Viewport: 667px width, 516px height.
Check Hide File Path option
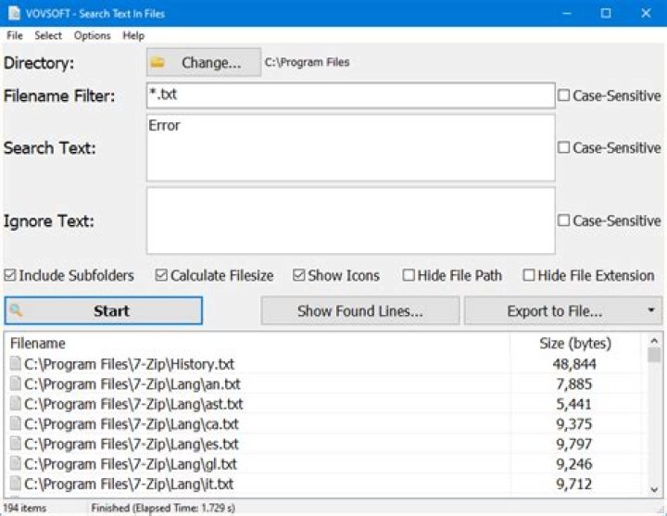point(409,275)
